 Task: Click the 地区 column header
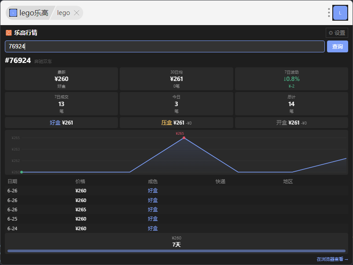click(x=288, y=181)
